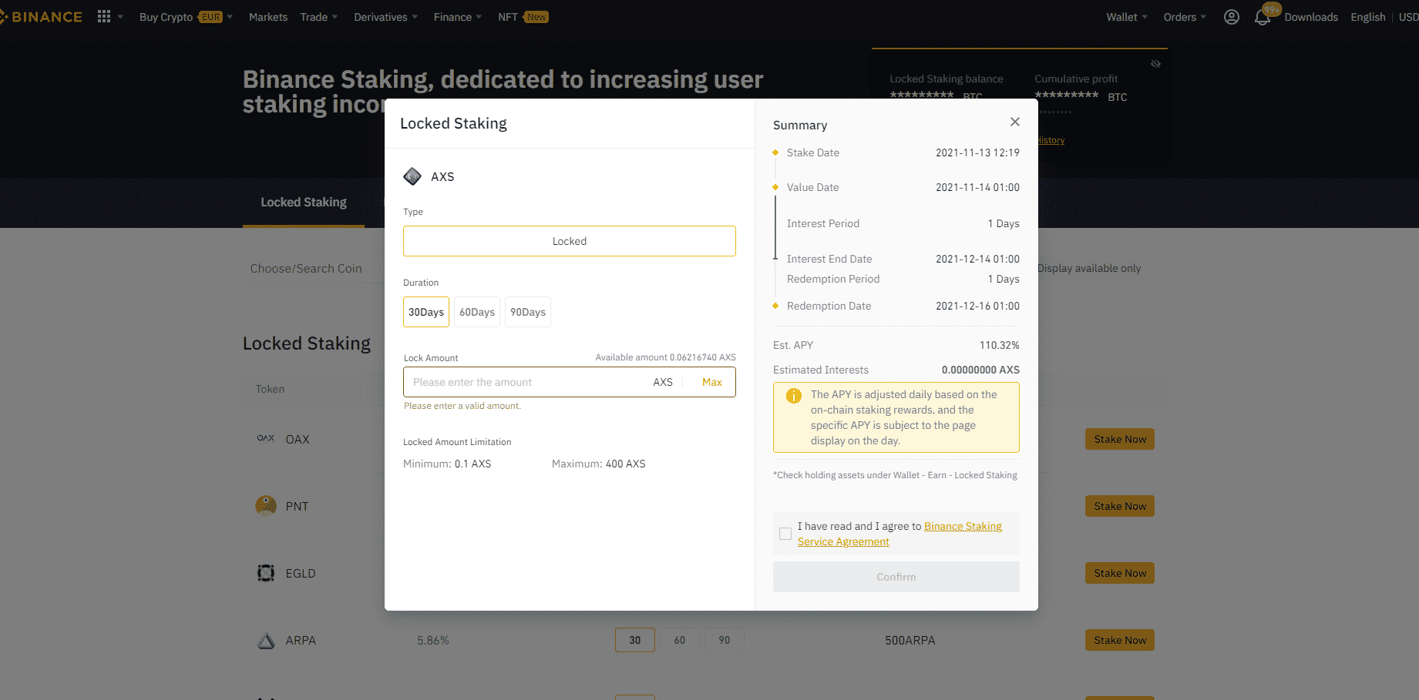Click the AXS coin icon
The width and height of the screenshot is (1419, 700).
412,176
